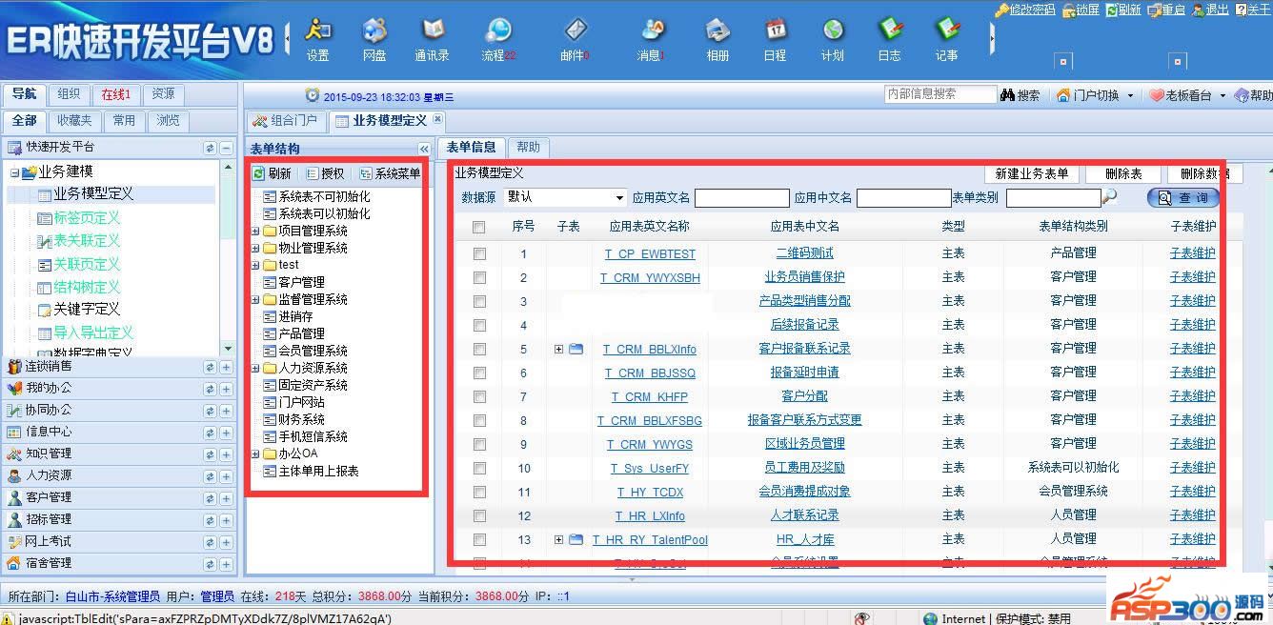Open the 门户切换 dropdown

tap(1095, 95)
